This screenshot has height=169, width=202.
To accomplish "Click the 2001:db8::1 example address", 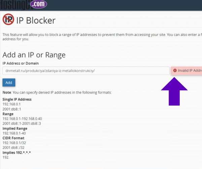I will coord(12,109).
